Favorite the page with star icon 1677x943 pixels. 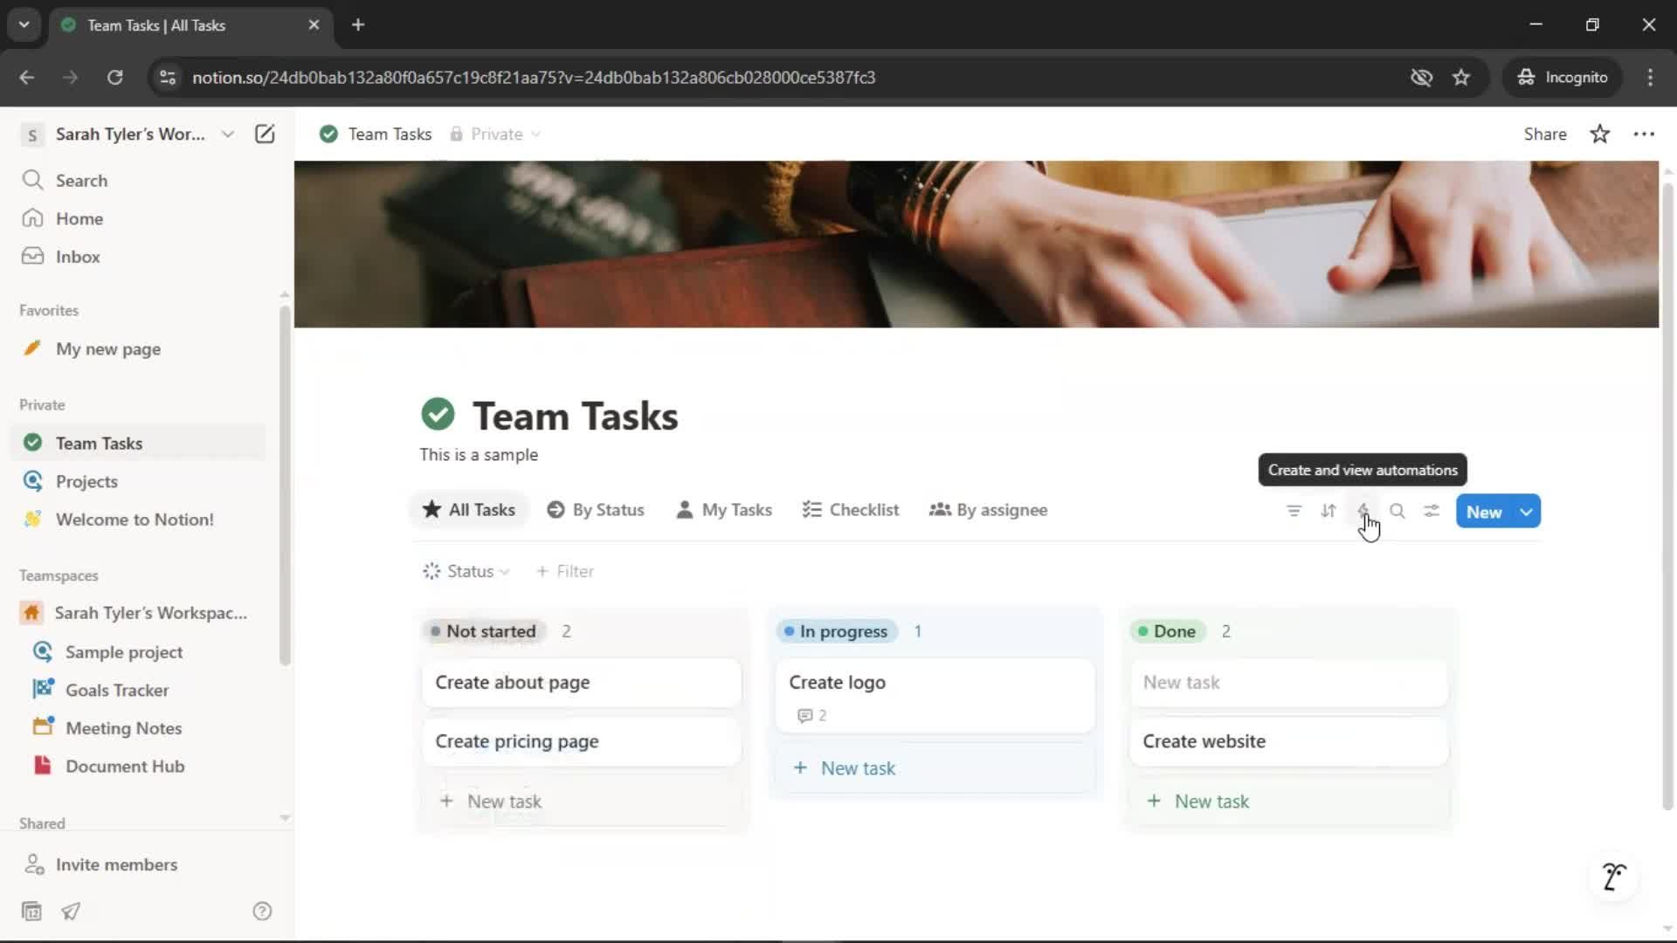coord(1599,134)
